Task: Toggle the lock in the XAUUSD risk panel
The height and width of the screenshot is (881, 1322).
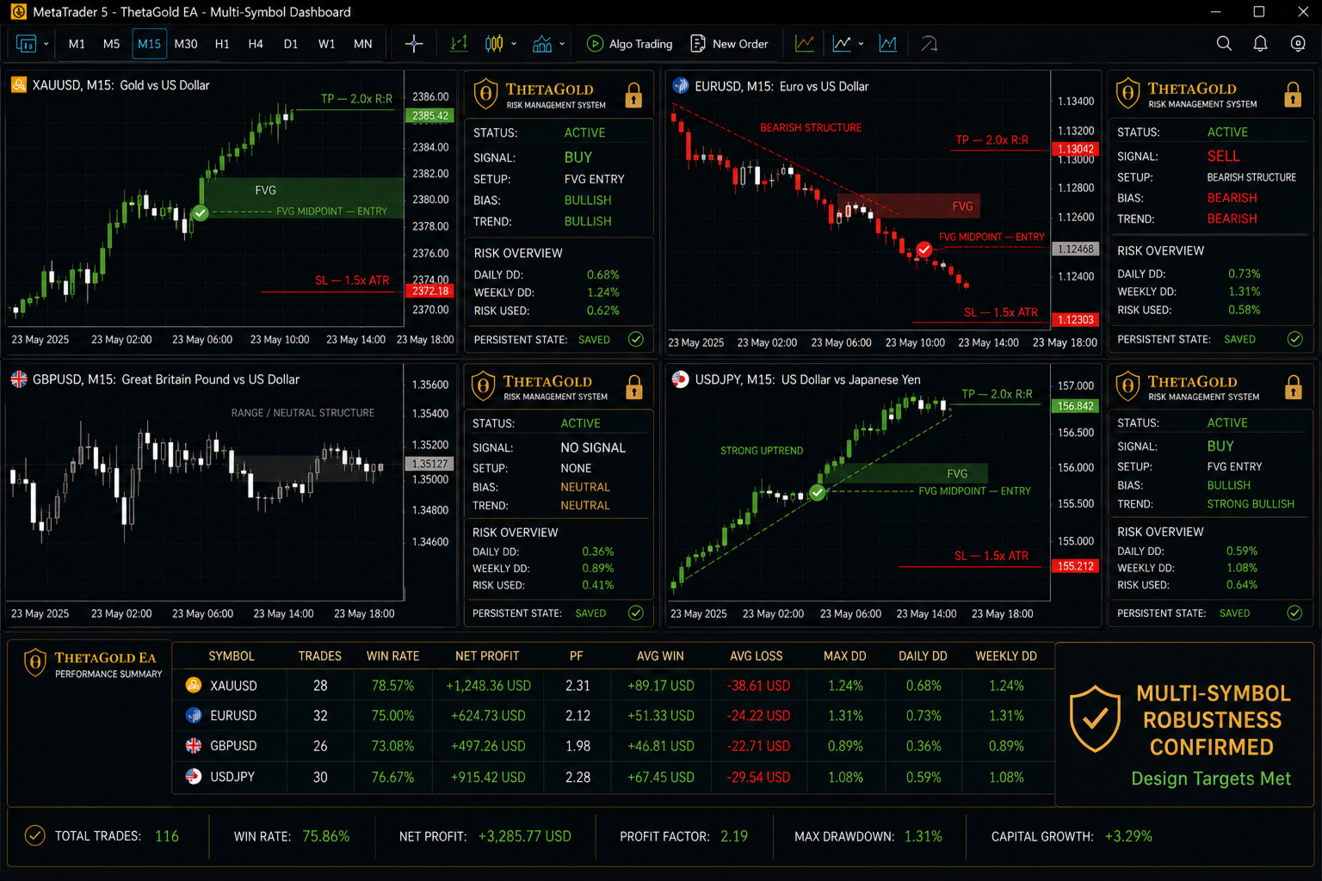Action: pyautogui.click(x=633, y=95)
